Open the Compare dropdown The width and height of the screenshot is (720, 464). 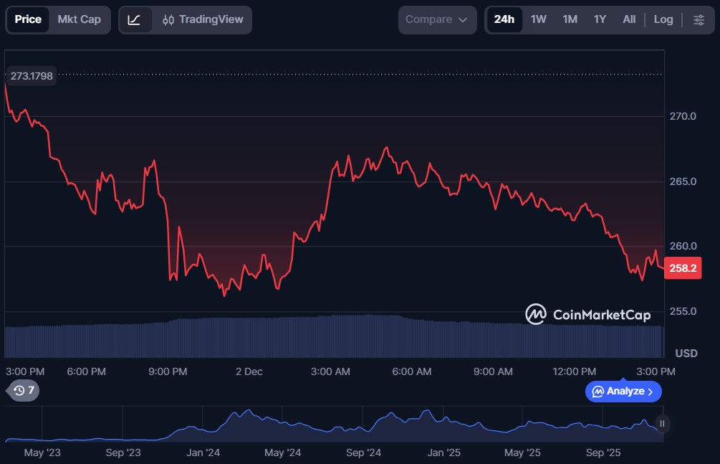click(x=436, y=19)
